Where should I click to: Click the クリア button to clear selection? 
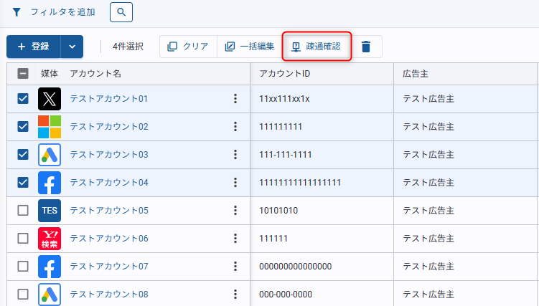point(188,47)
